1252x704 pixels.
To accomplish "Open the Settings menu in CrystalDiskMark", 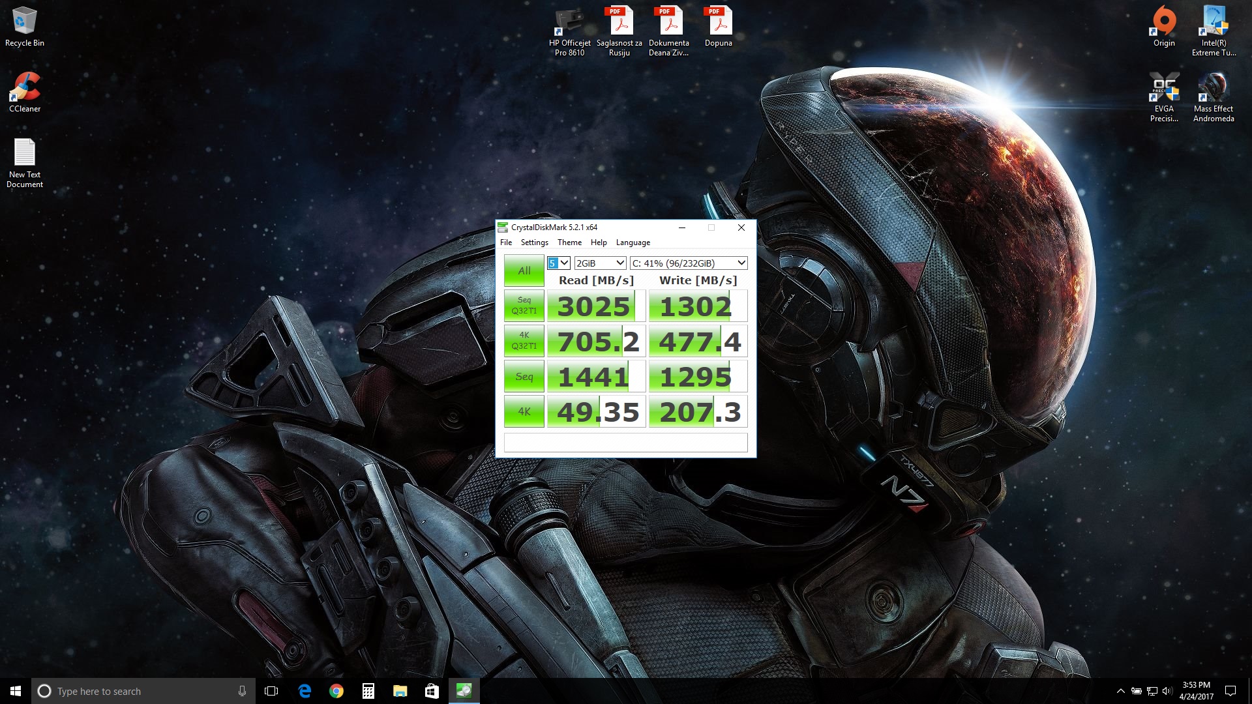I will (534, 242).
